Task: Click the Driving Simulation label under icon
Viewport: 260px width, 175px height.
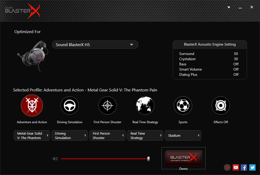Action: [70, 122]
